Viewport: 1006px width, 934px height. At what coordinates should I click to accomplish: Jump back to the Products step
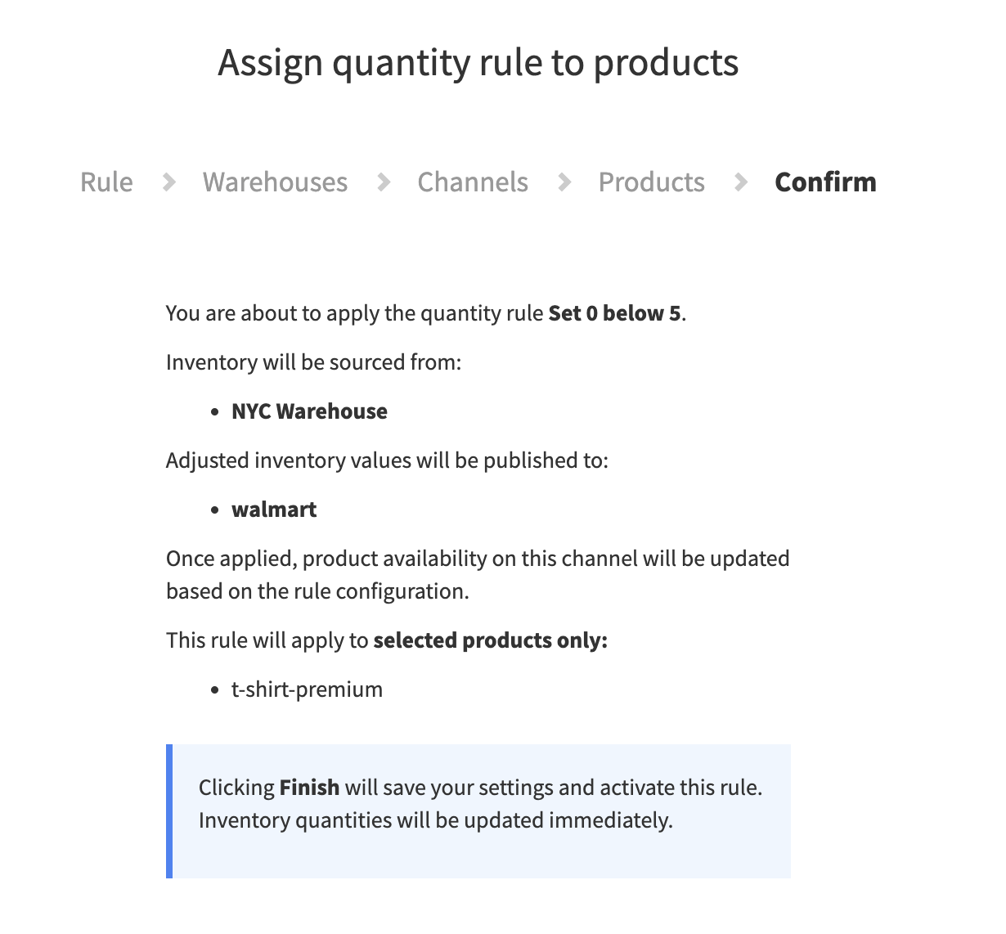651,182
